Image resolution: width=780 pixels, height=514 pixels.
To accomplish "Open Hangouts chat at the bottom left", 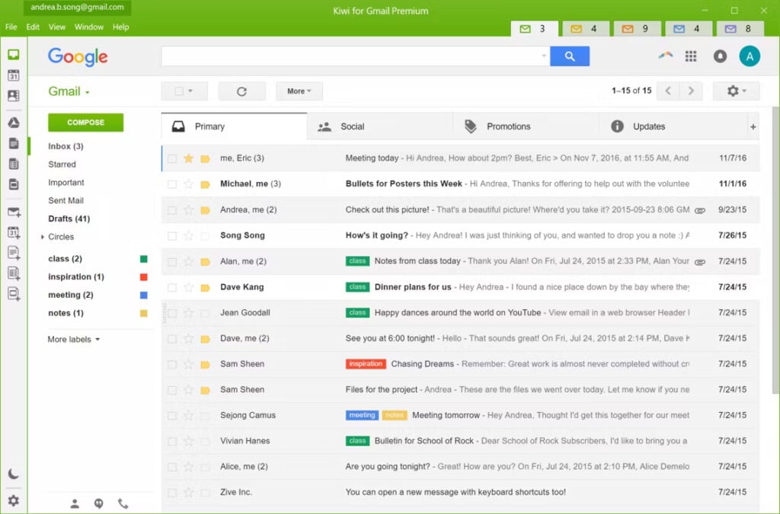I will point(97,503).
